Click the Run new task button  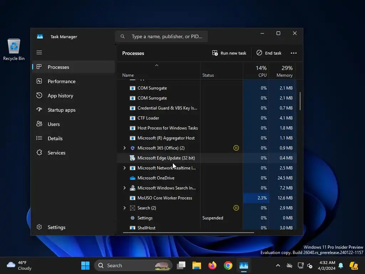pyautogui.click(x=229, y=53)
